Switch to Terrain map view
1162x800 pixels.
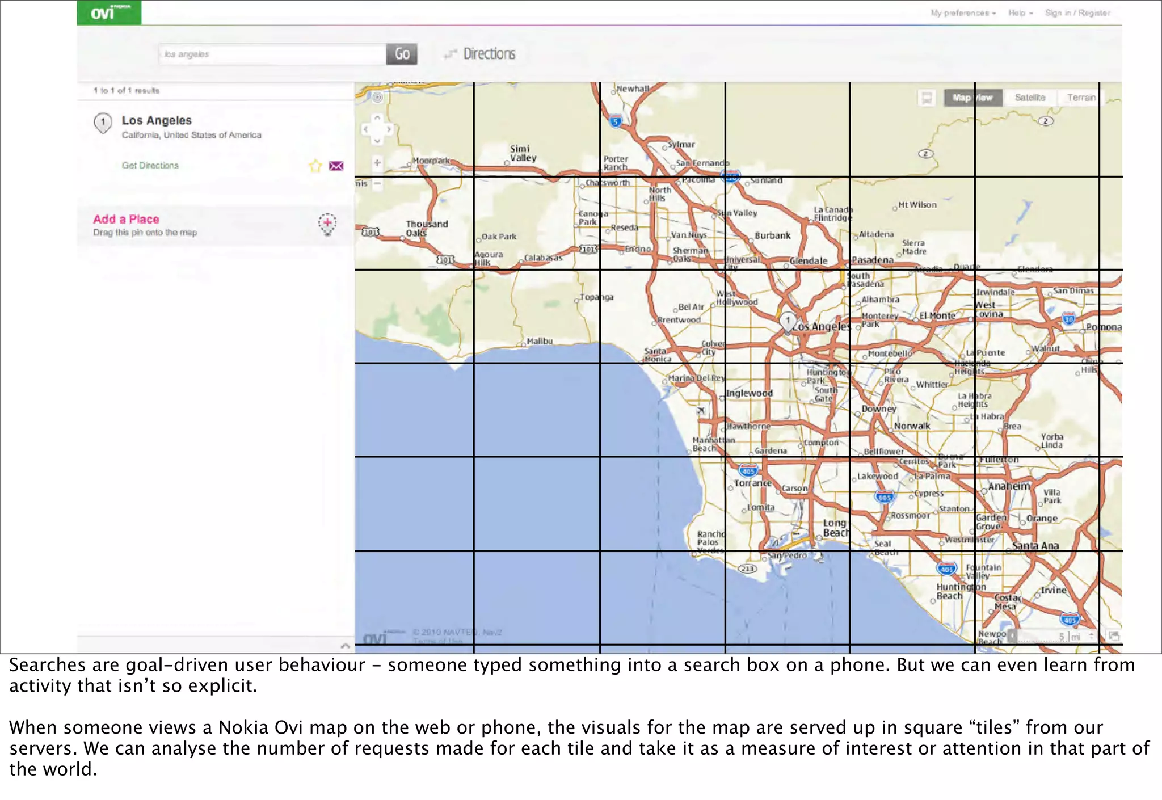point(1081,98)
